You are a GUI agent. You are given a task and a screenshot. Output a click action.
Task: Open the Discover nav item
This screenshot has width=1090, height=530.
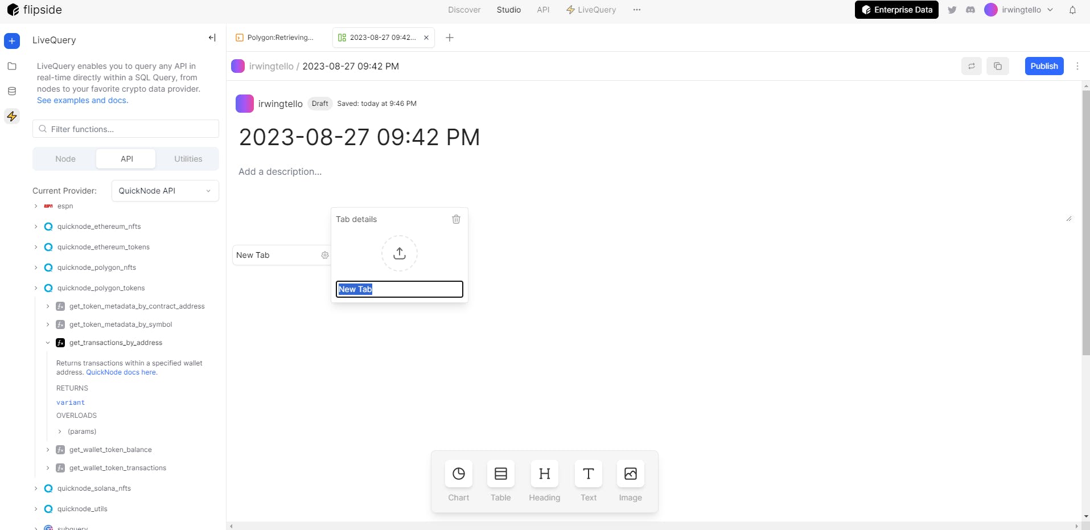(x=464, y=10)
